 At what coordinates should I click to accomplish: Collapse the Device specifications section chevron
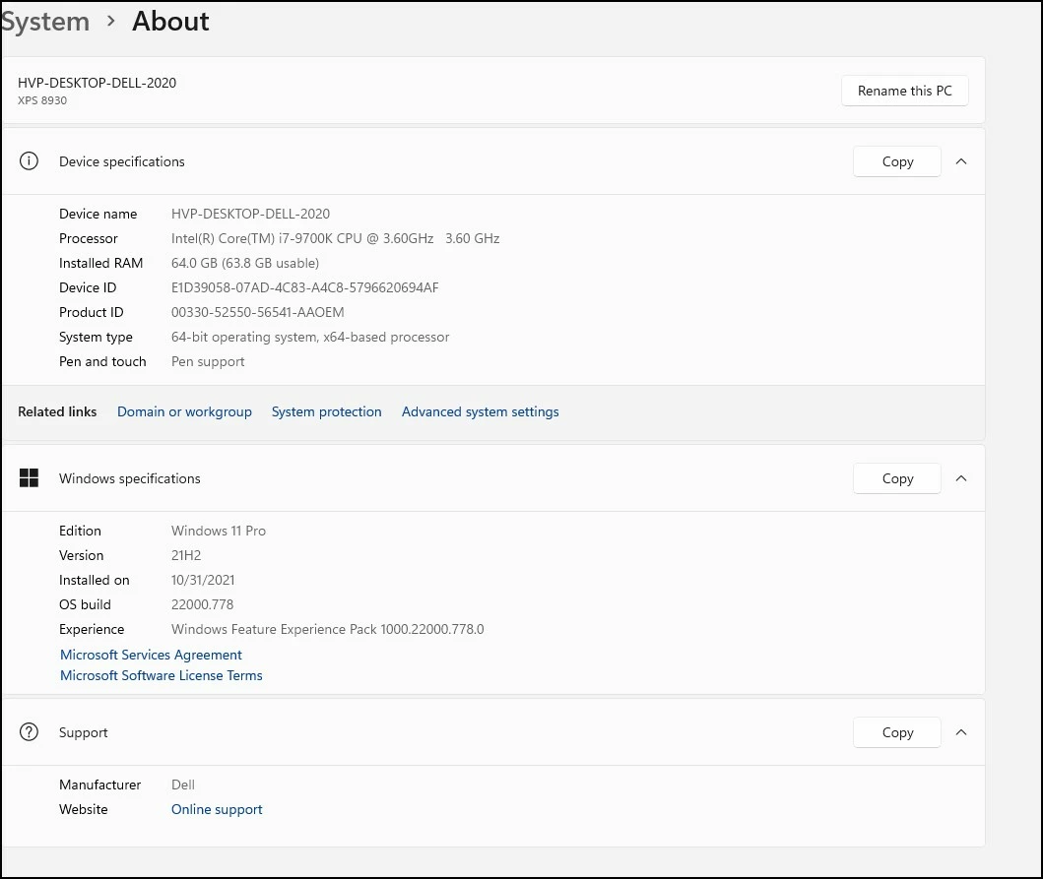[x=961, y=161]
